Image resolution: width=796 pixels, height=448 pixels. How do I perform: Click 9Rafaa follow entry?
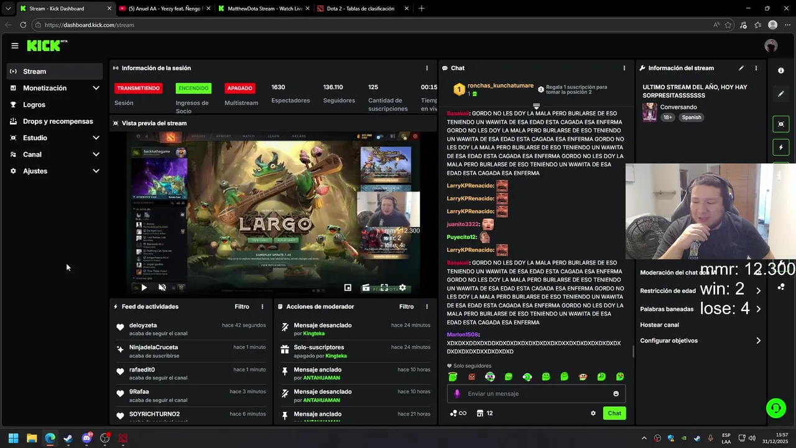coord(191,396)
